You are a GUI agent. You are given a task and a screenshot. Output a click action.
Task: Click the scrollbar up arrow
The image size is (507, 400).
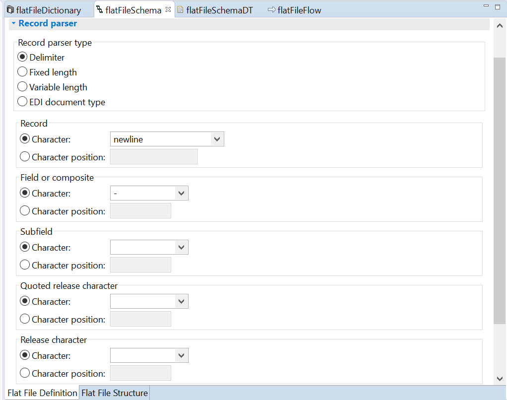500,25
